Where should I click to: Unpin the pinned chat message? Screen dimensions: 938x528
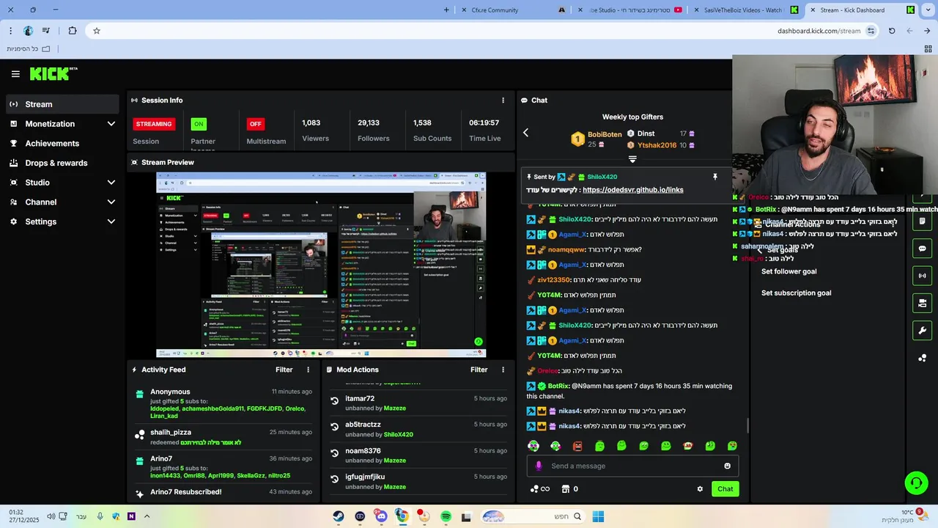(x=715, y=177)
